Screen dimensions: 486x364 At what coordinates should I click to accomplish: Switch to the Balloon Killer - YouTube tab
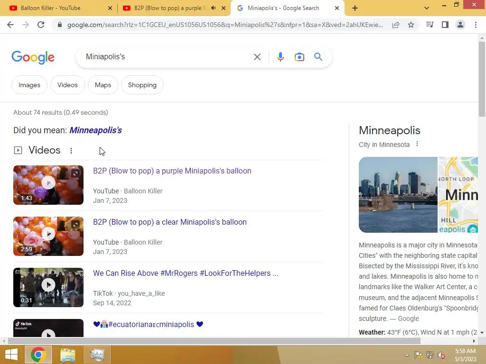(x=50, y=8)
